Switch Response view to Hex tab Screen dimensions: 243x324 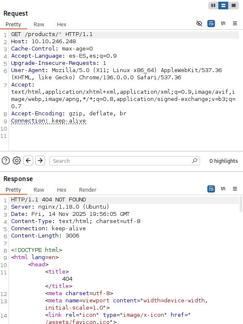62,190
